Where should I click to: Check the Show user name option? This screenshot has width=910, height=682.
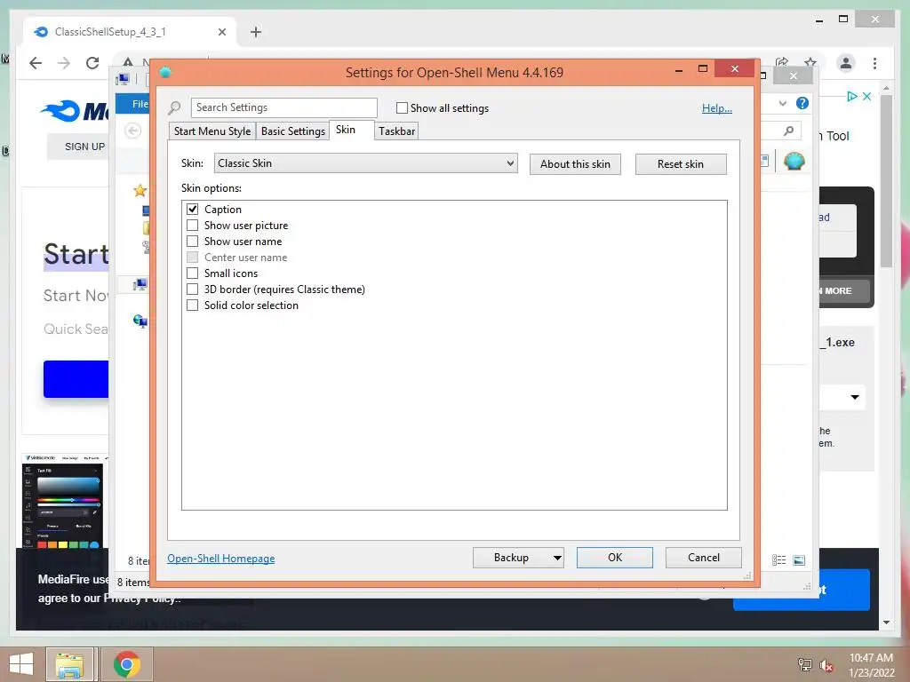pos(192,242)
